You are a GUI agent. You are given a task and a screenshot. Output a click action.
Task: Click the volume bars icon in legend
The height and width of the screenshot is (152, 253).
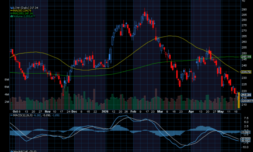12,16
